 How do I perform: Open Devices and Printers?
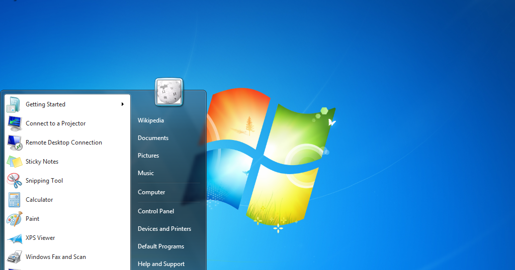pos(164,229)
